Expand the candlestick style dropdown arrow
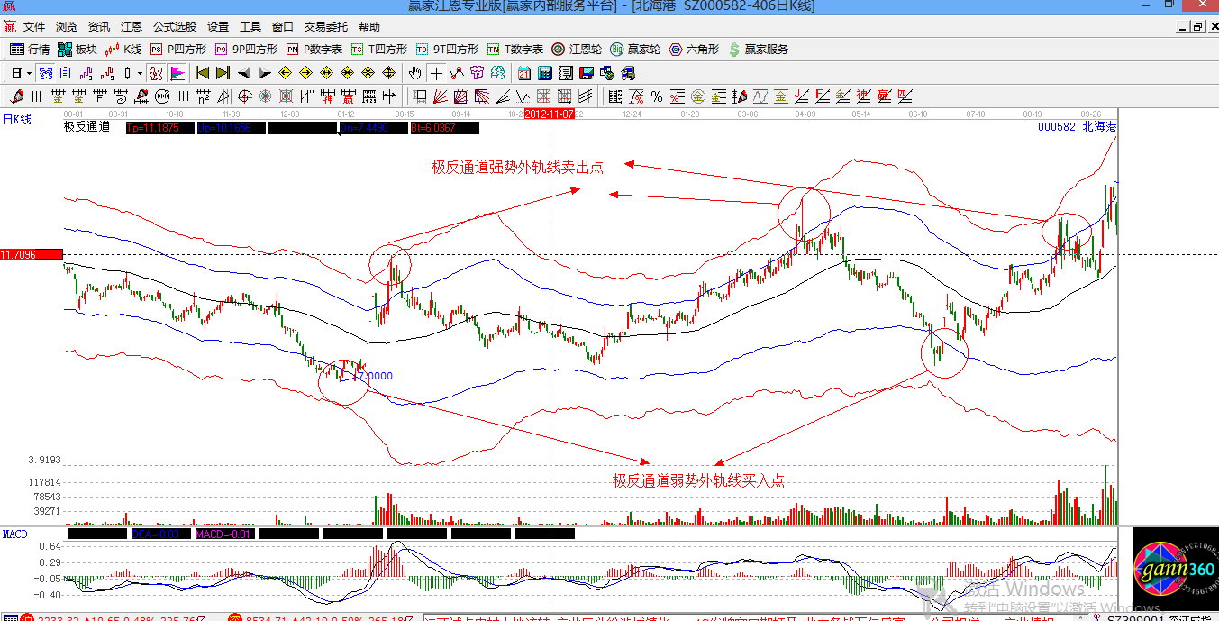 point(140,73)
